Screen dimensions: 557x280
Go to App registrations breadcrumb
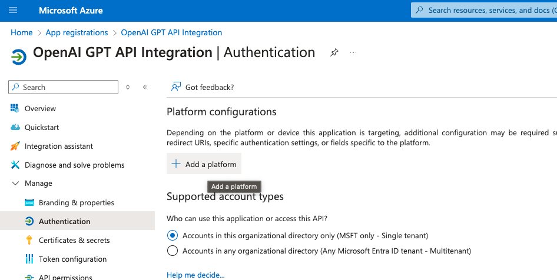tap(77, 32)
